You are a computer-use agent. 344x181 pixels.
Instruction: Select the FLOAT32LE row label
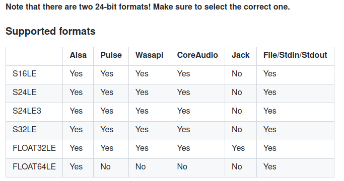[34, 148]
